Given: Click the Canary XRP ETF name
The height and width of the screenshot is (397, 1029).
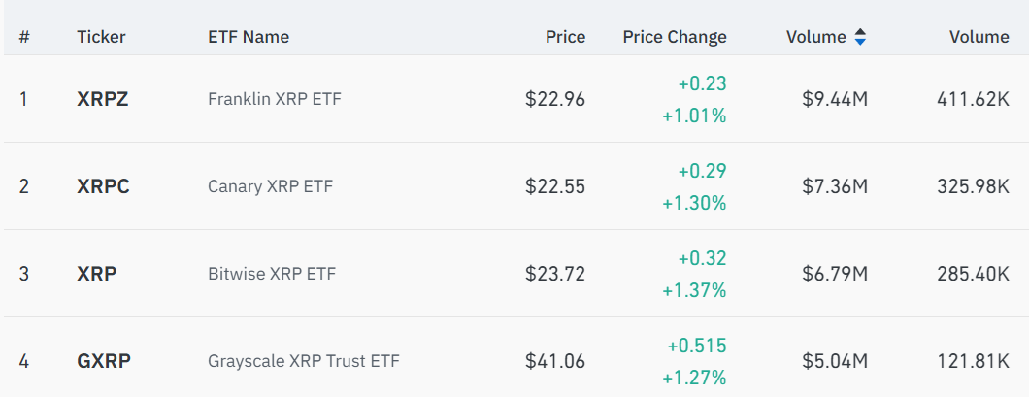Looking at the screenshot, I should [x=270, y=186].
